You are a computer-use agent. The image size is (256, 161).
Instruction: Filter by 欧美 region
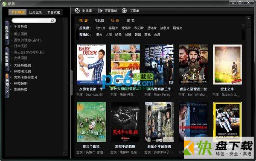118,35
